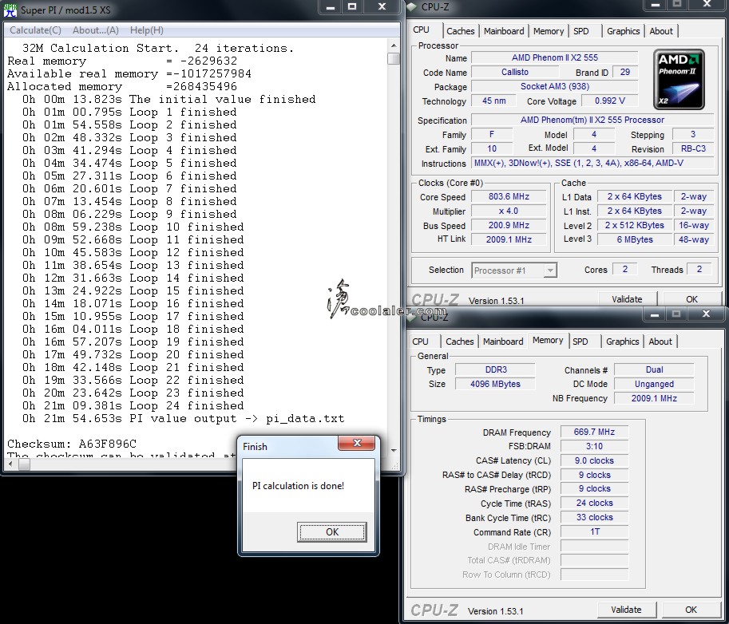Select SPD tab in lower CPU-Z window
Screen dimensions: 729x624
tap(580, 342)
